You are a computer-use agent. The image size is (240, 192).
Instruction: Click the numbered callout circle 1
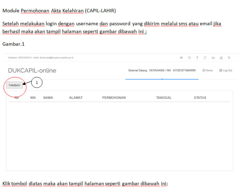37,83
